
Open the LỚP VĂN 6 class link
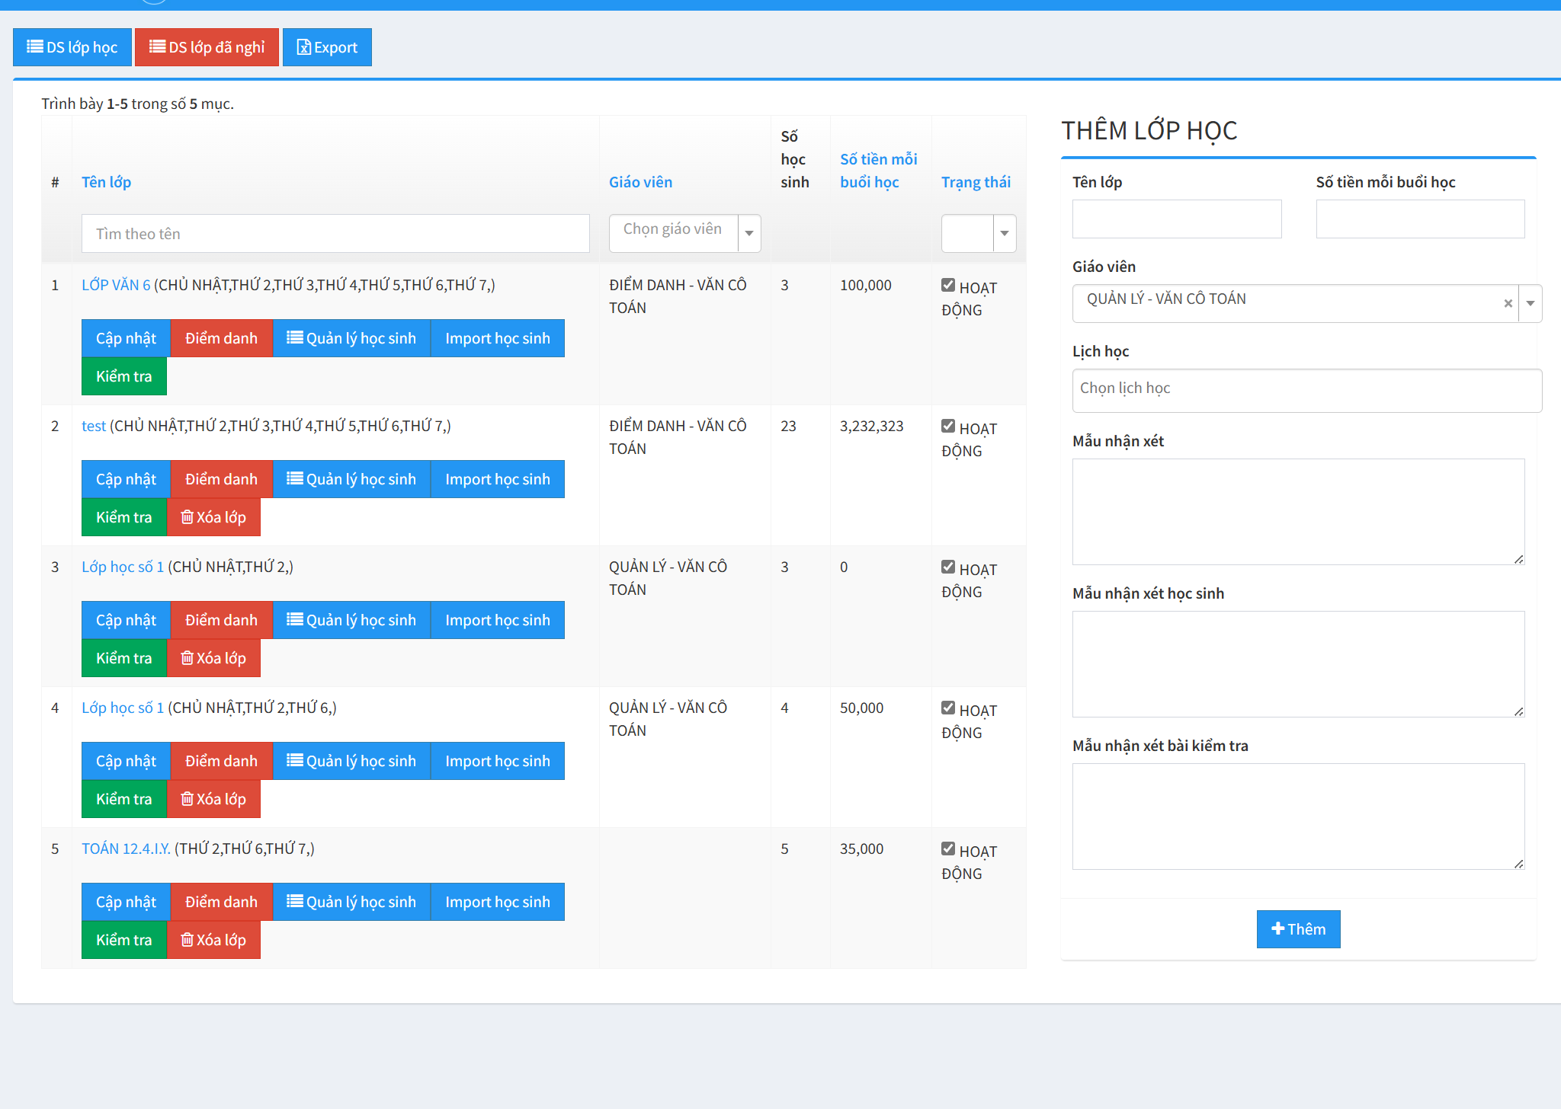(x=116, y=285)
